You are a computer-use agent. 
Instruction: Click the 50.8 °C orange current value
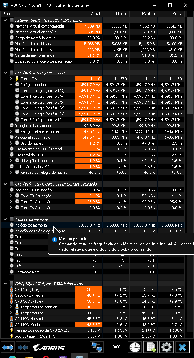tap(89, 289)
